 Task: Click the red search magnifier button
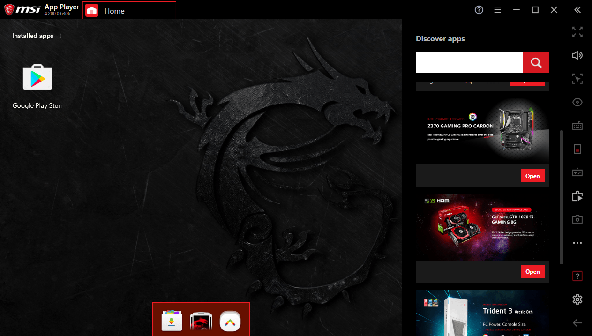coord(536,62)
